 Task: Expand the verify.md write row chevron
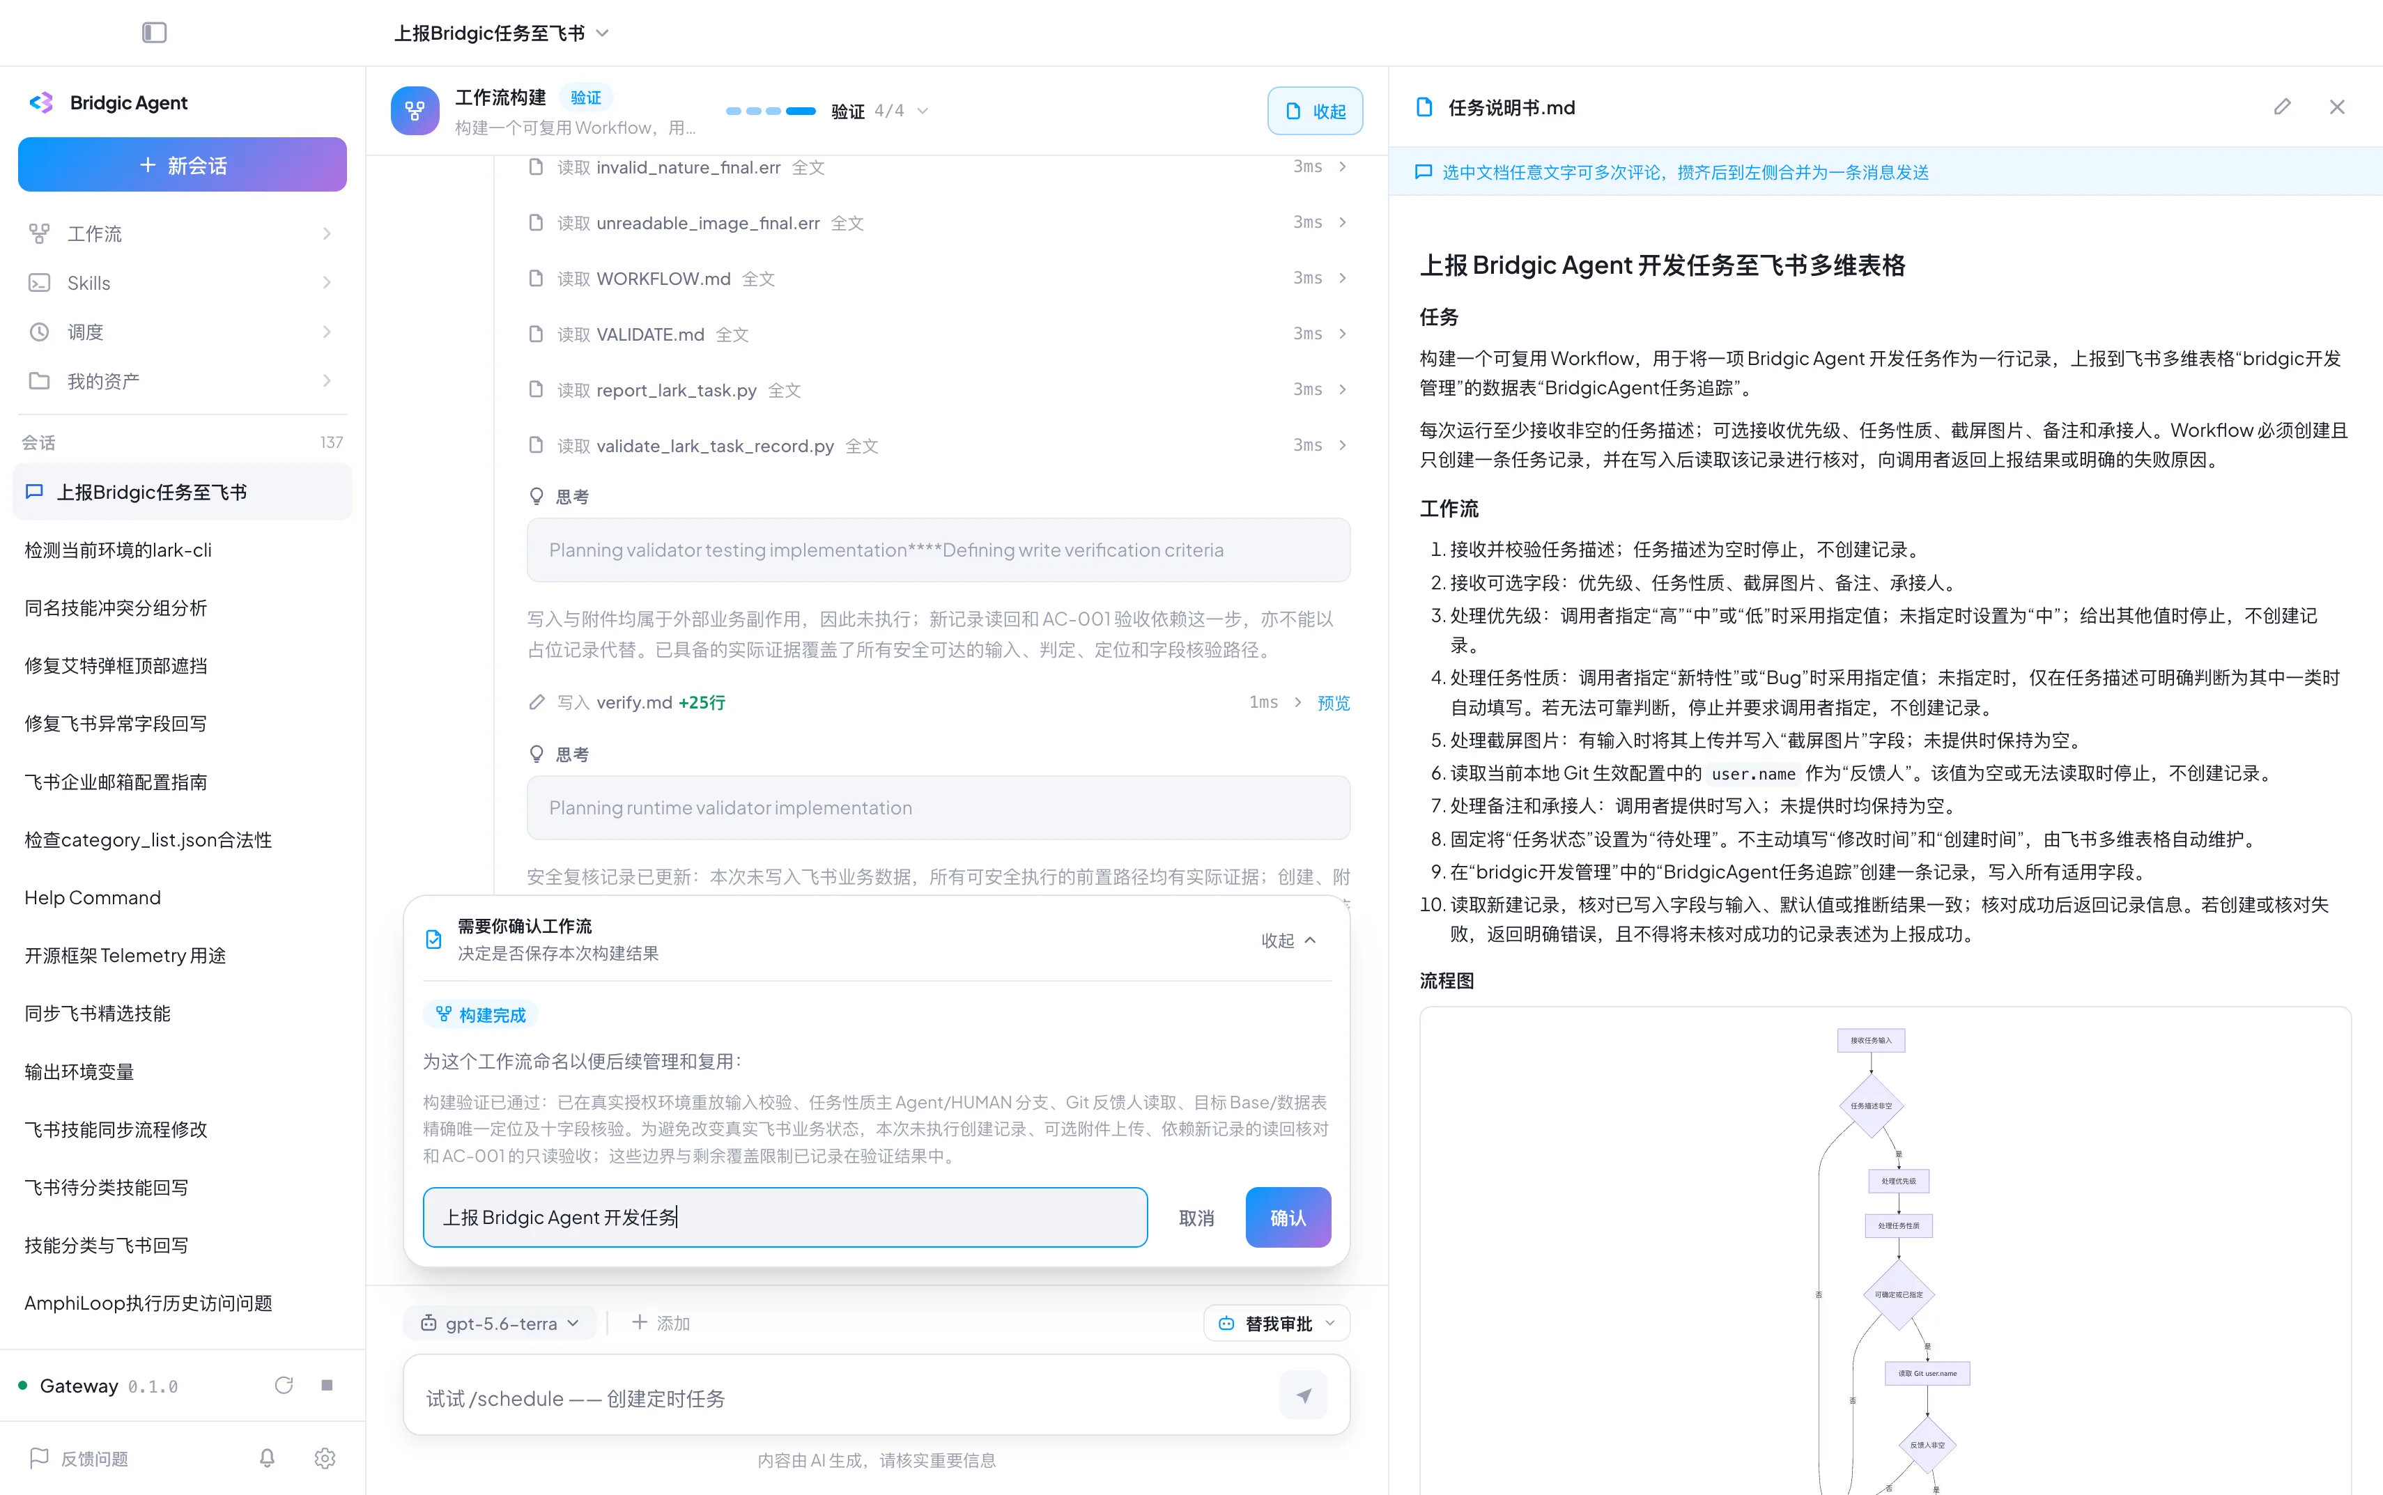point(1298,702)
